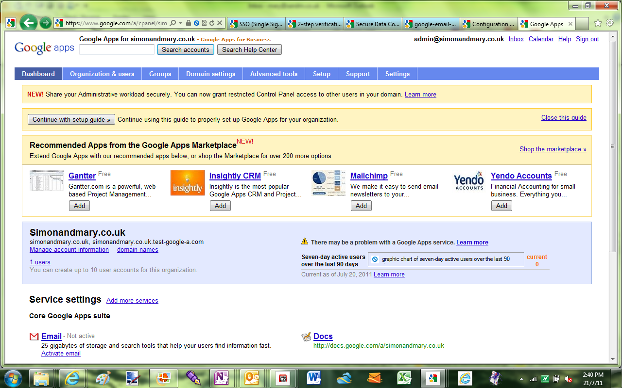Click the Windows Start orb

(x=13, y=377)
